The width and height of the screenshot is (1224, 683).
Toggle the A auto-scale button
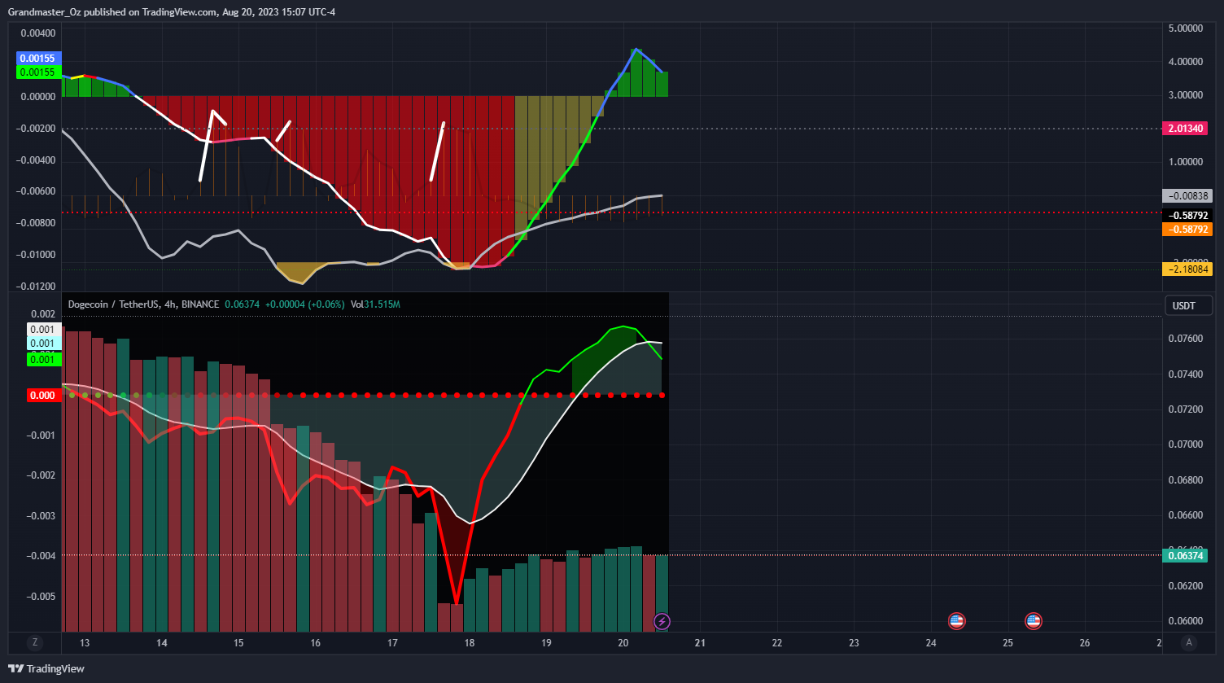pyautogui.click(x=1189, y=642)
